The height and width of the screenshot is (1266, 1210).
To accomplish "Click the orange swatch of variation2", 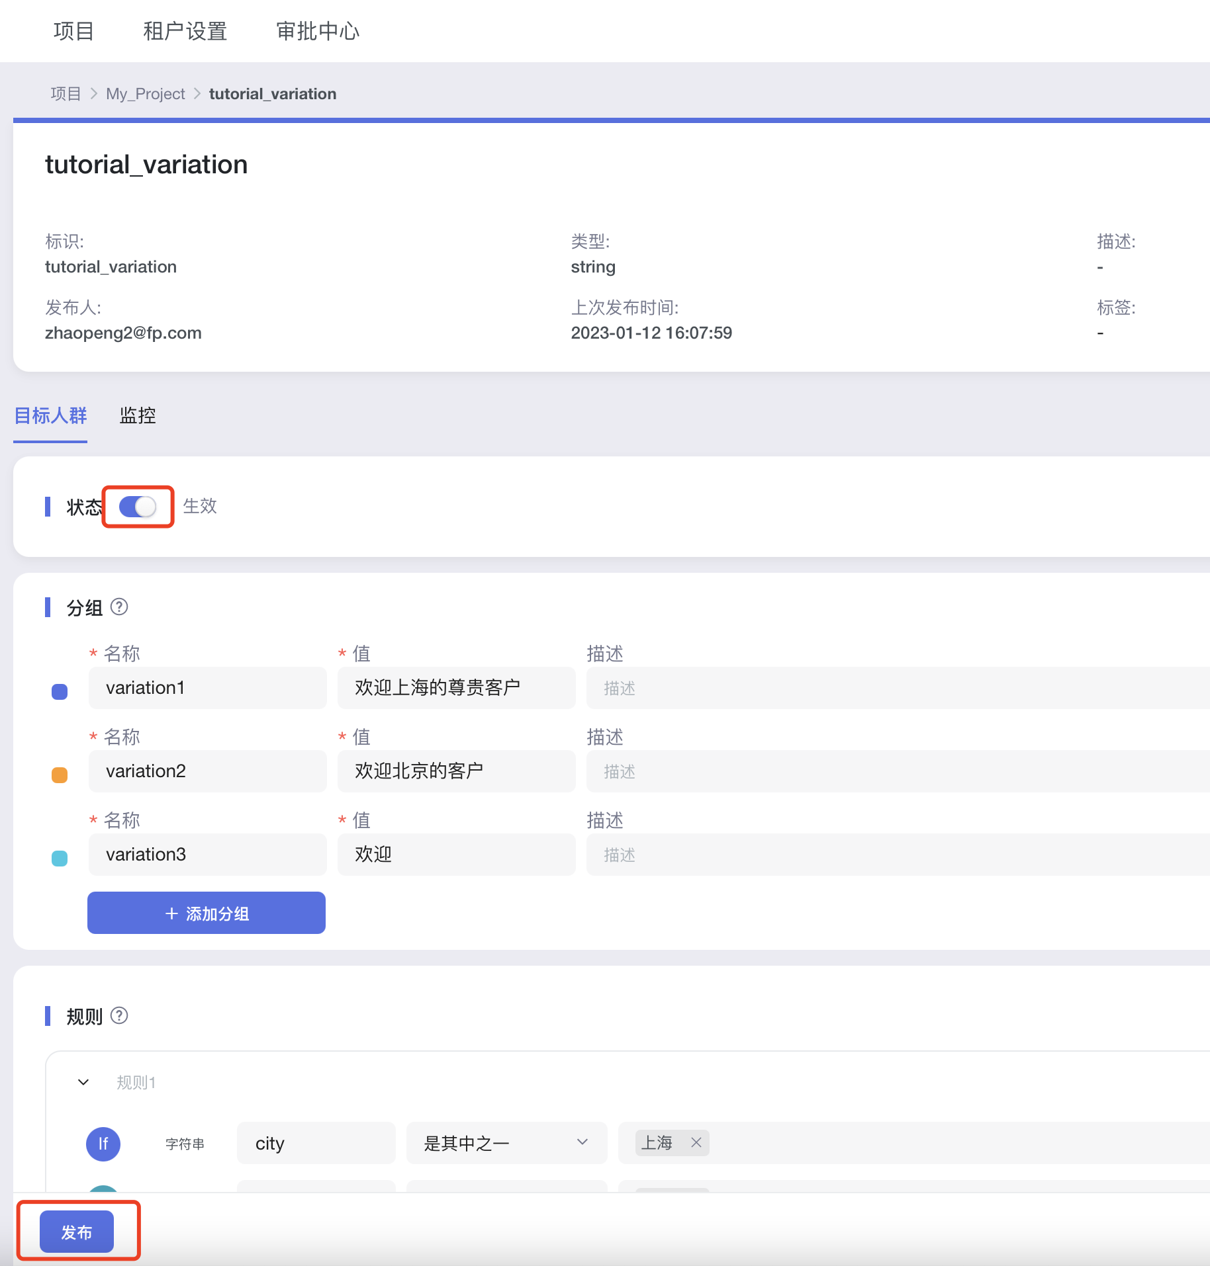I will coord(60,775).
